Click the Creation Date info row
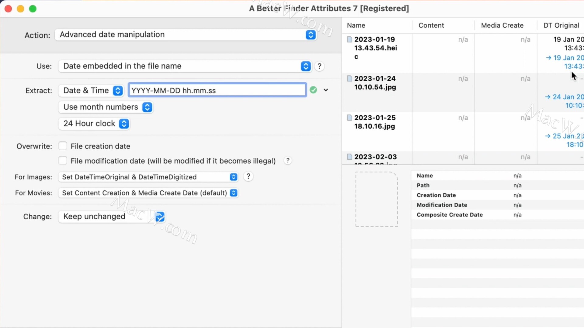Image resolution: width=584 pixels, height=328 pixels. click(498, 195)
